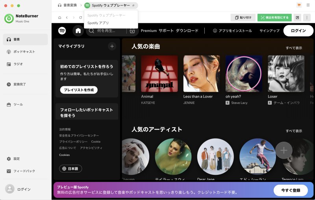Open the Loser cover
The width and height of the screenshot is (315, 200).
point(286,74)
